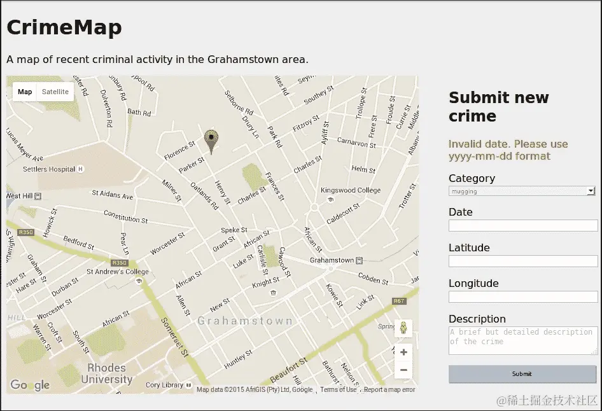Click the Constitution St label
Image resolution: width=602 pixels, height=411 pixels.
125,217
